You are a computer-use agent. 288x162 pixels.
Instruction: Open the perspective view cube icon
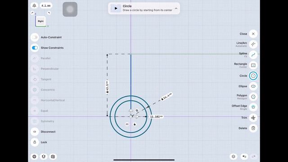click(x=34, y=5)
